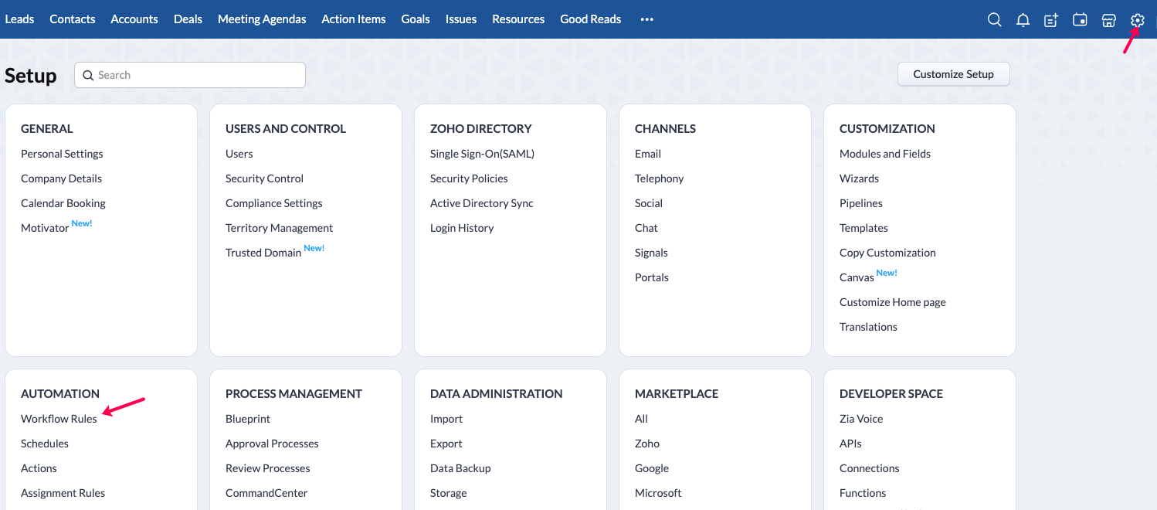Expand the more modules ellipsis menu

647,19
